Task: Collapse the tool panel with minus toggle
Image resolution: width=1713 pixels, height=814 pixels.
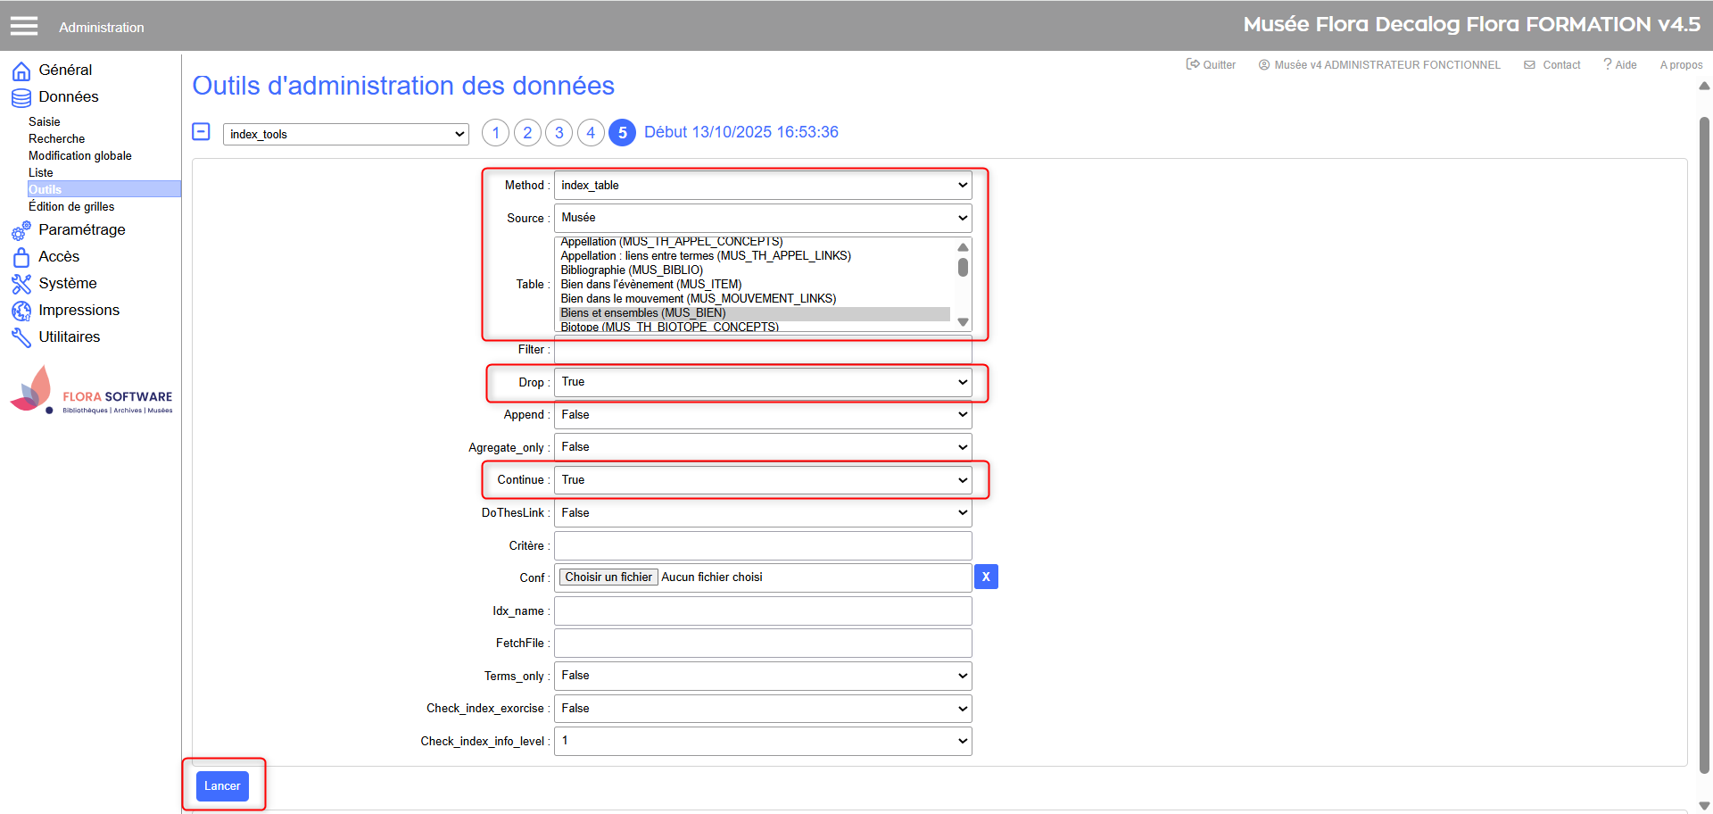Action: (202, 132)
